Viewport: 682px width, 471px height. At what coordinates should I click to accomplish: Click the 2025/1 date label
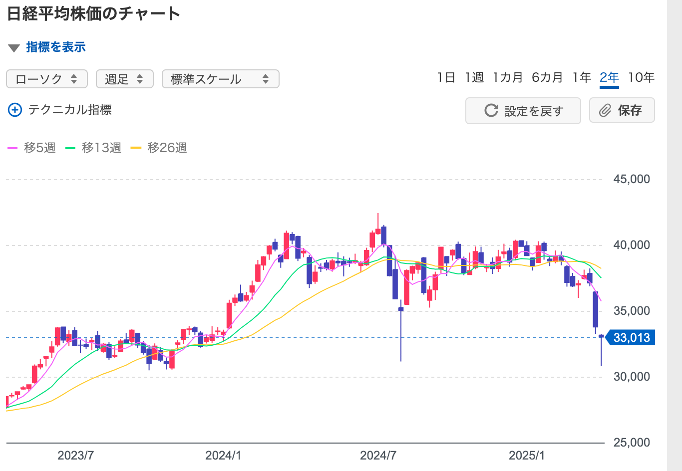(527, 455)
